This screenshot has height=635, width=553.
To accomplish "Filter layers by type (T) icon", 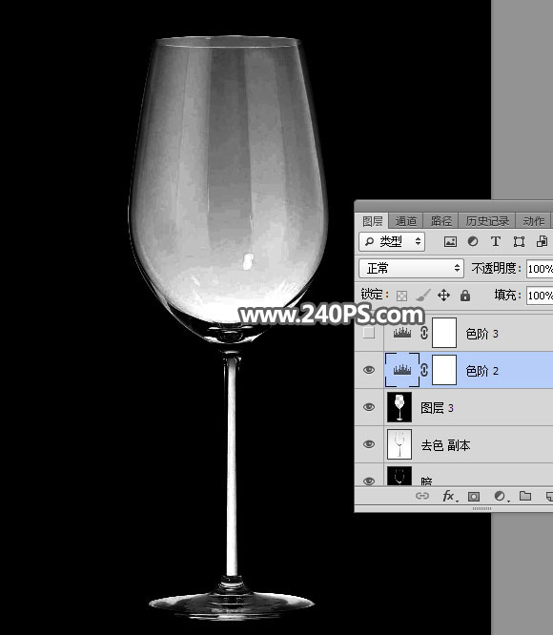I will tap(495, 242).
